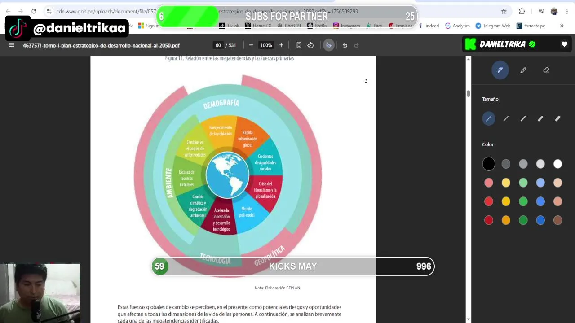Pick the light blue color swatch
This screenshot has width=575, height=323.
point(540,183)
